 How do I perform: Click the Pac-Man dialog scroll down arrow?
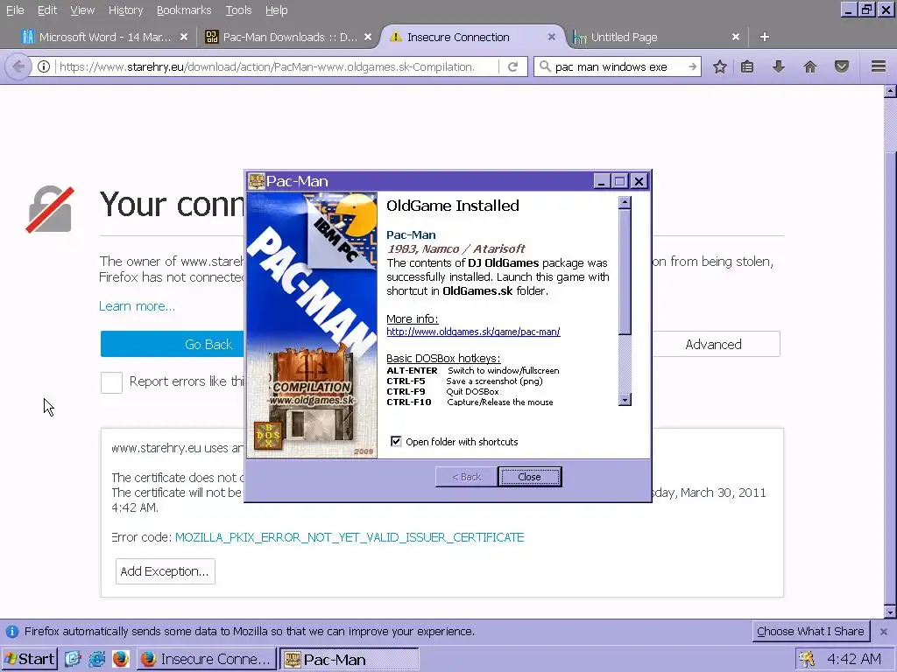pos(625,399)
